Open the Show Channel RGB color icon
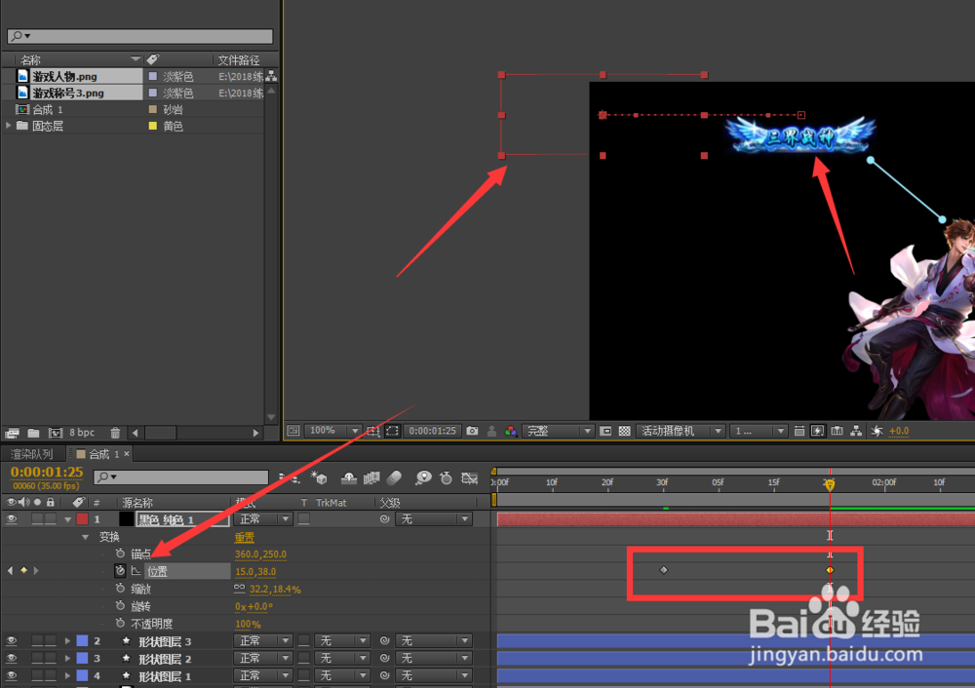This screenshot has height=688, width=975. coord(511,431)
